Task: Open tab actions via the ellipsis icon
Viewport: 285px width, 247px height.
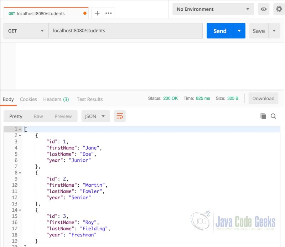Action: coord(108,13)
